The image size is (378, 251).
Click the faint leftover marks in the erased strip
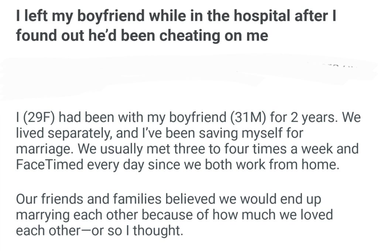click(x=338, y=66)
